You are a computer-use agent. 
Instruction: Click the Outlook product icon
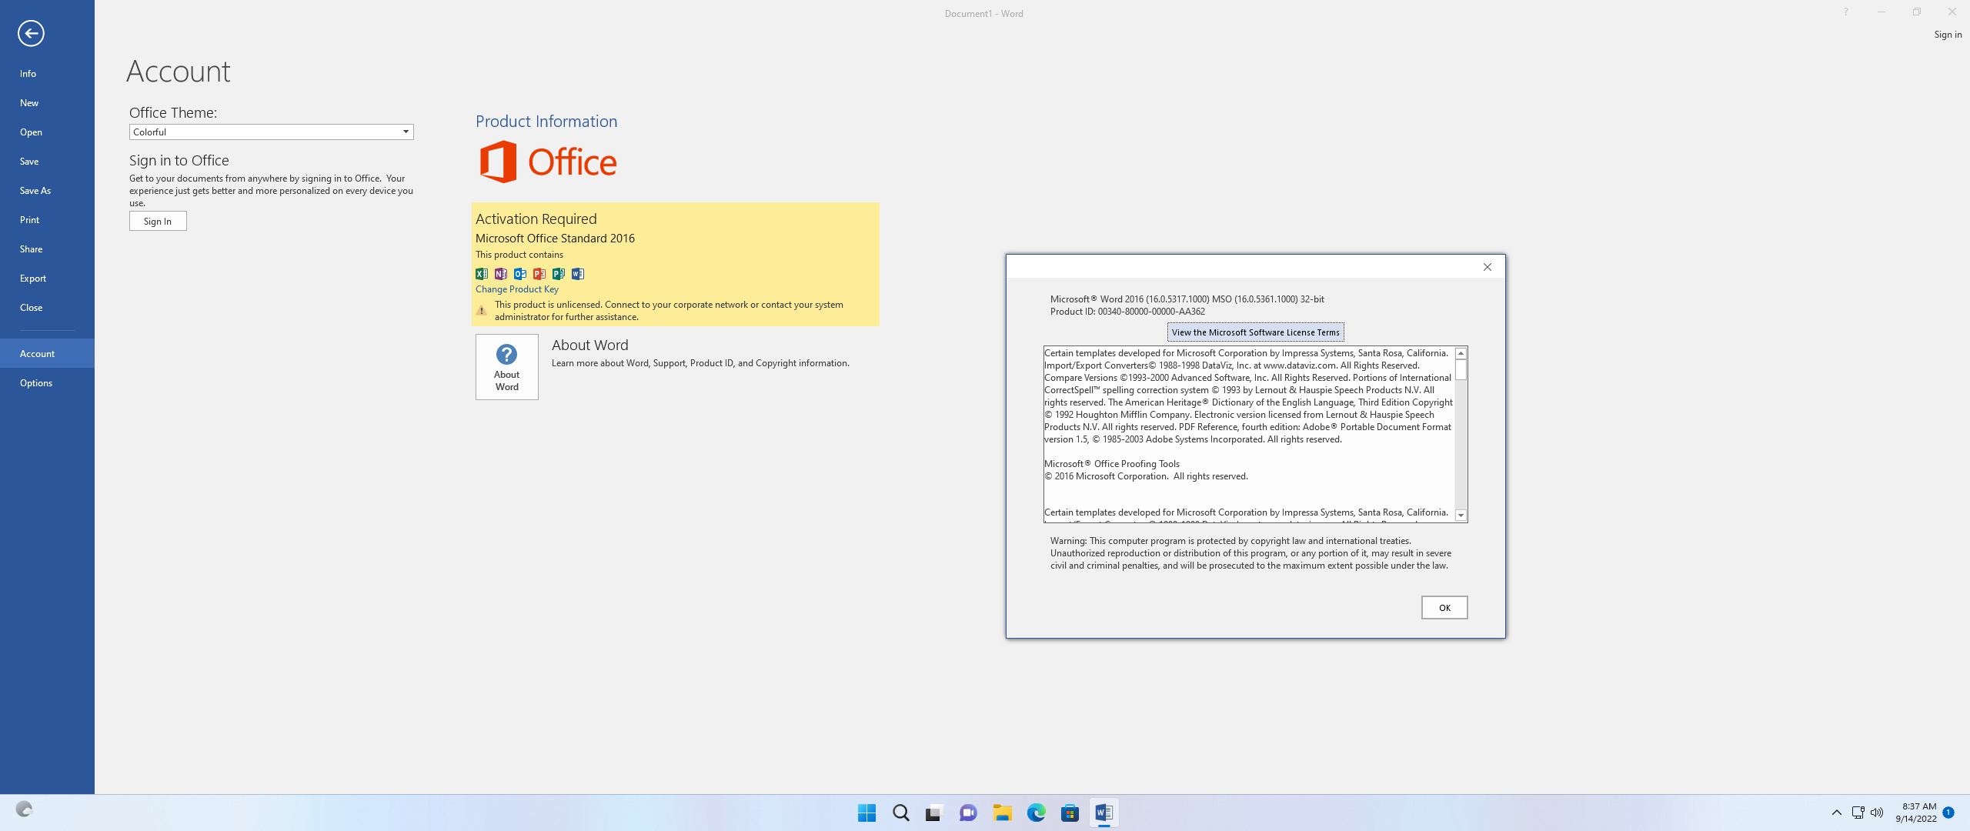pyautogui.click(x=520, y=273)
